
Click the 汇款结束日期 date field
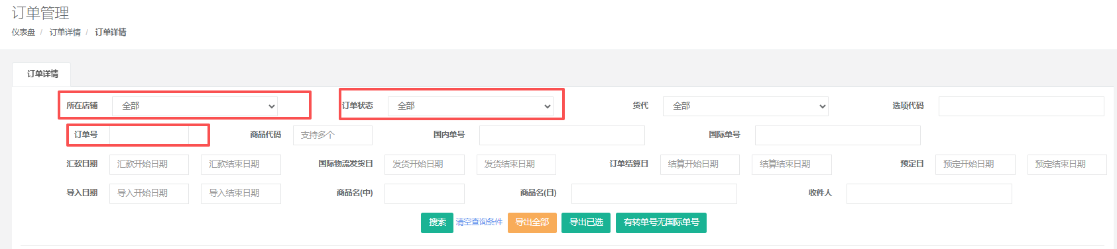(x=241, y=164)
